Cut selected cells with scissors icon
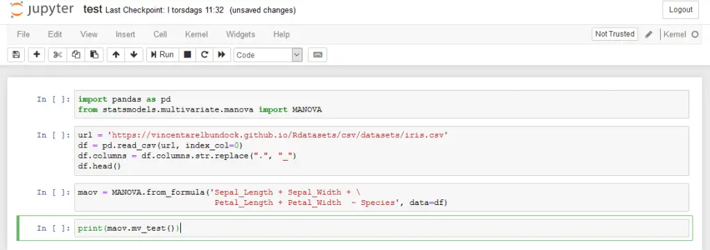The height and width of the screenshot is (250, 710). [58, 55]
